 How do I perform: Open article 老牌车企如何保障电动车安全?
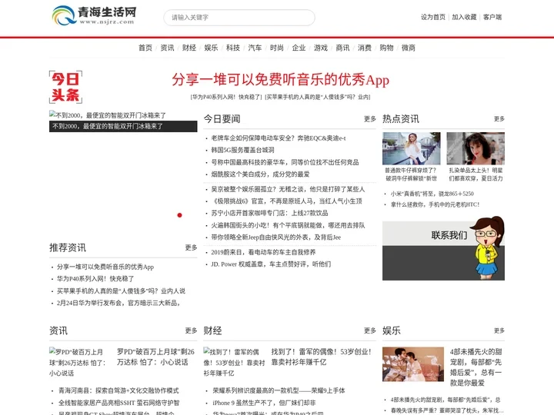tap(279, 138)
